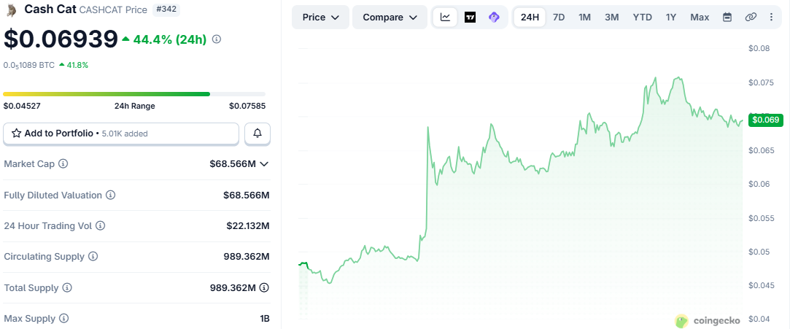Select the 7D time range tab
This screenshot has height=329, width=790.
click(559, 17)
